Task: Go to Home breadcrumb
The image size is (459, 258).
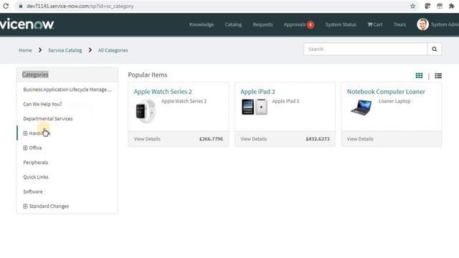Action: click(25, 50)
